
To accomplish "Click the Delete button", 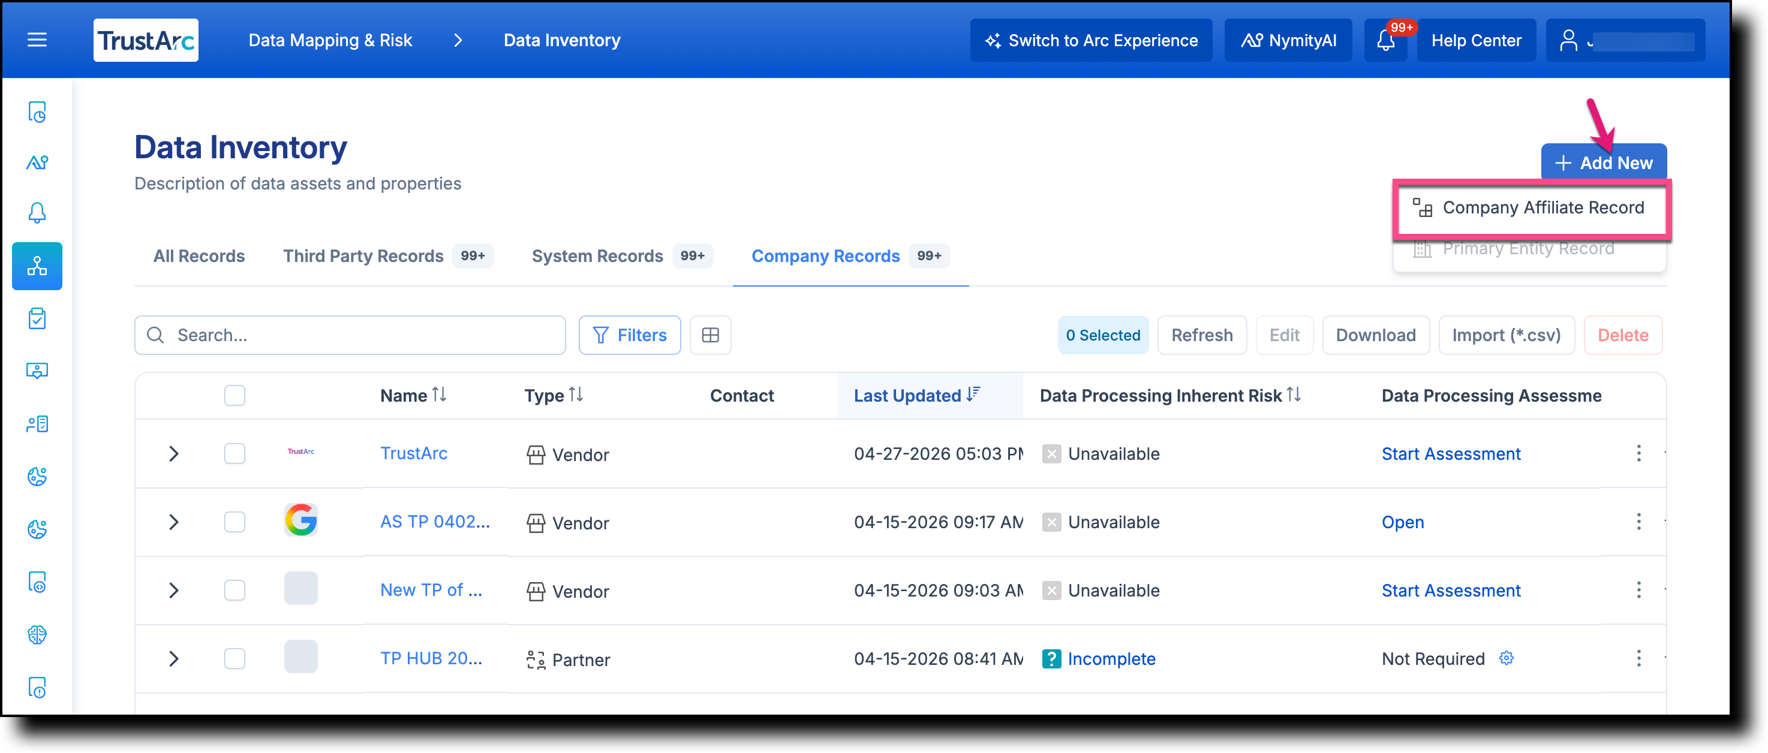I will (x=1622, y=335).
